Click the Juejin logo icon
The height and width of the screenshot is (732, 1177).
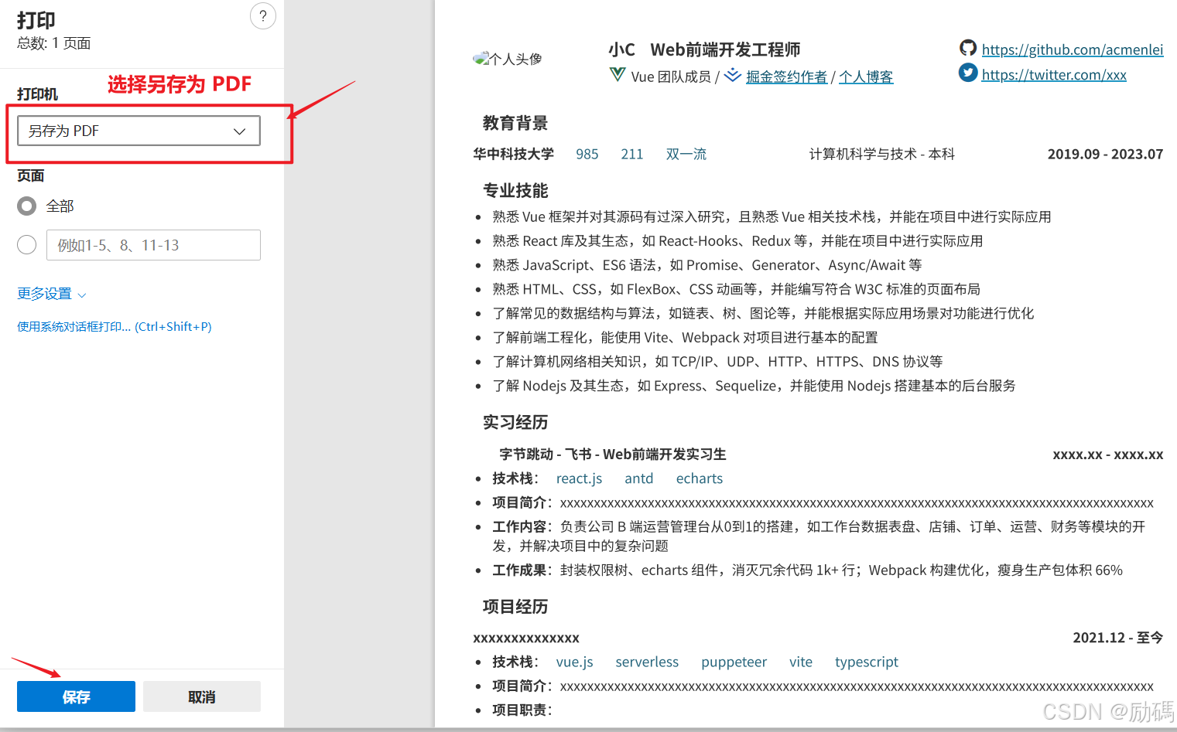tap(733, 75)
